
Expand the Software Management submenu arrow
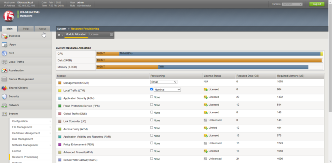point(50,145)
